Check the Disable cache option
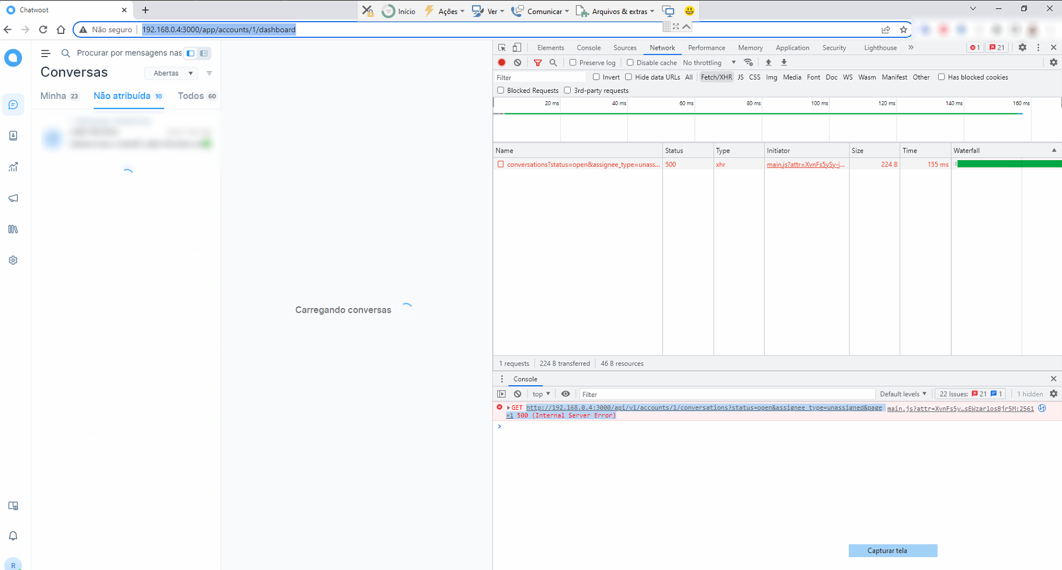The image size is (1062, 570). point(630,62)
